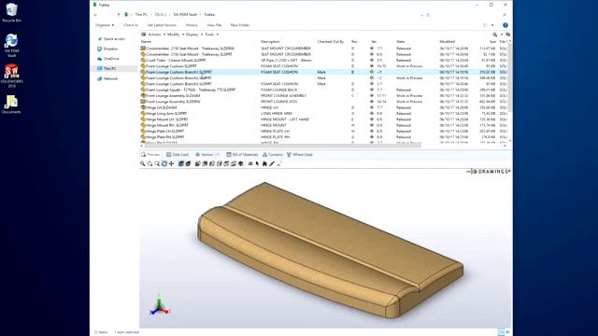
Task: Open the Documents desktop shortcut
Action: [x=11, y=104]
